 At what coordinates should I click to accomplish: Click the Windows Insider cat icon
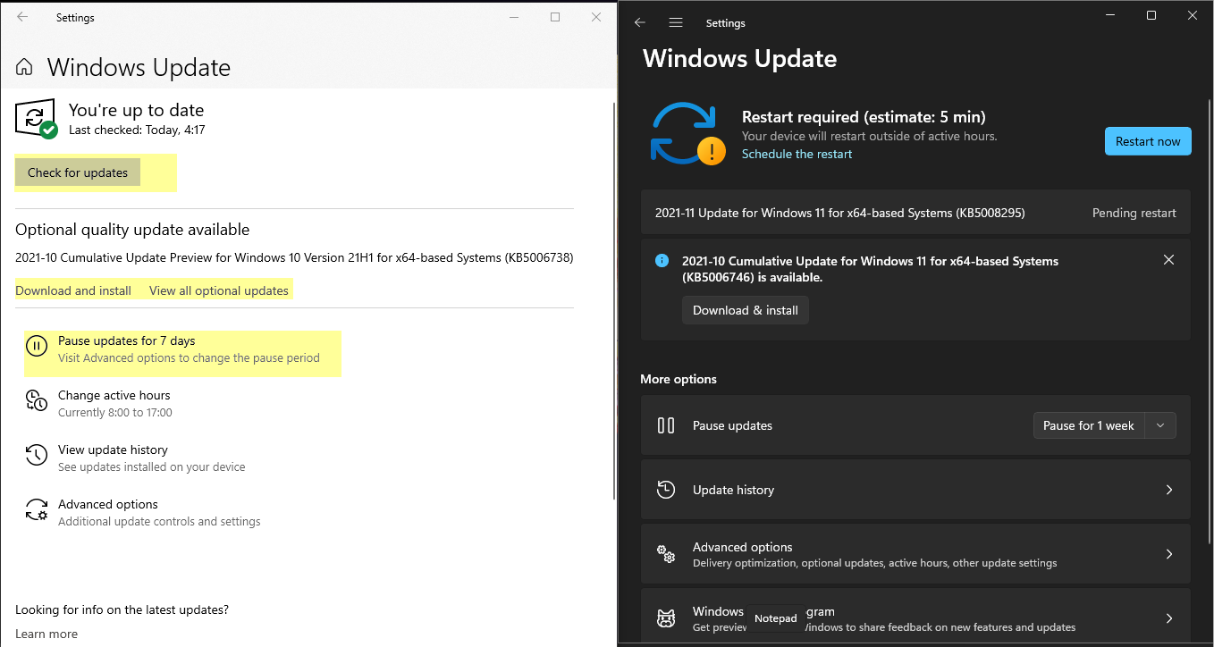666,618
